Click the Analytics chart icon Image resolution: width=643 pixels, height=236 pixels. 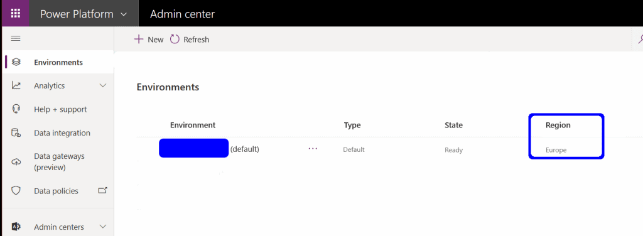click(16, 85)
